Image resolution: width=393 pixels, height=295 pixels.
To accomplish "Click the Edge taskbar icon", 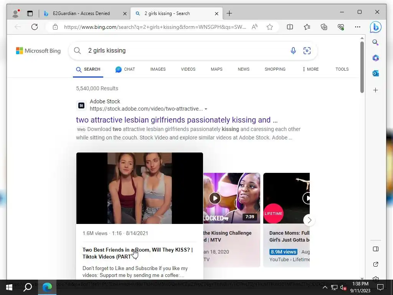I will click(47, 287).
